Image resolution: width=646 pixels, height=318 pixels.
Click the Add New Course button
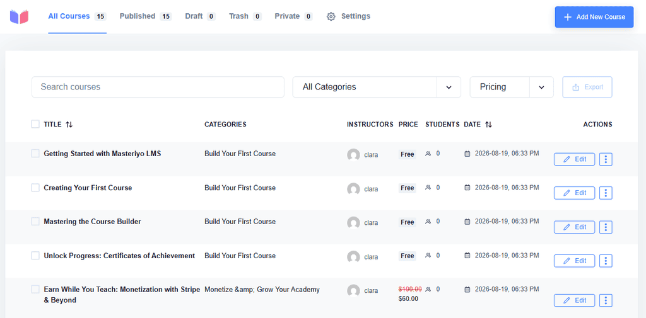point(594,17)
